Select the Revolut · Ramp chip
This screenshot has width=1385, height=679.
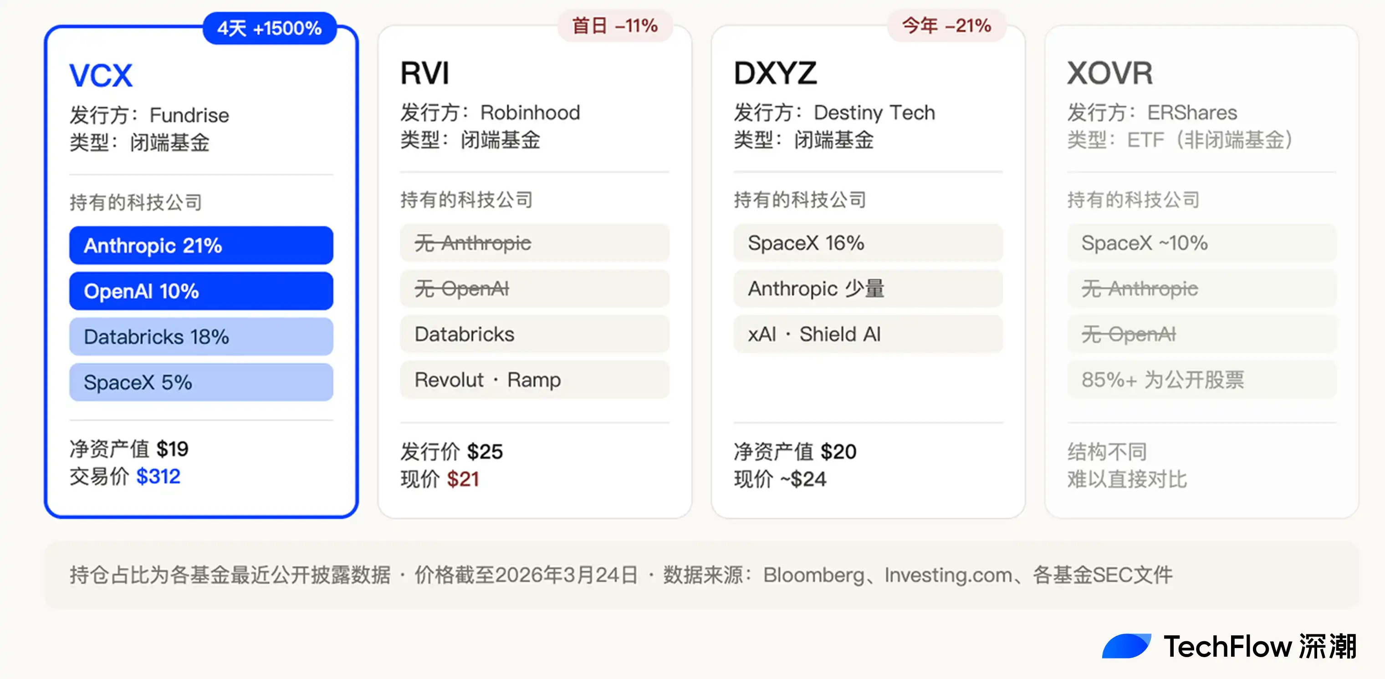point(534,380)
